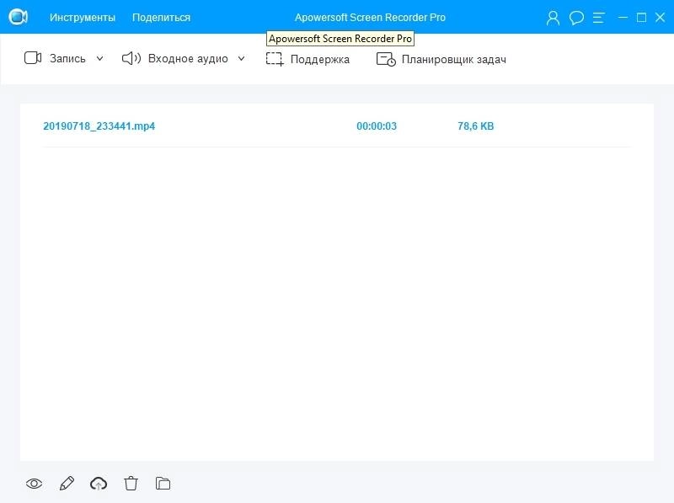Open the Поделиться menu
Screen dimensions: 674x503
161,18
